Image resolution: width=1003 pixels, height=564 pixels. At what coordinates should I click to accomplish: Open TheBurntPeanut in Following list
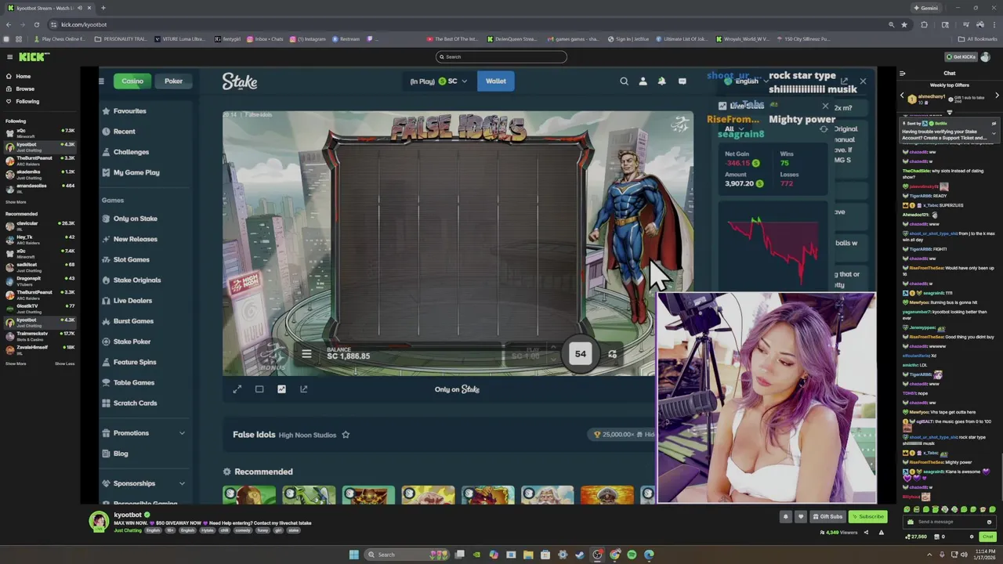point(38,160)
